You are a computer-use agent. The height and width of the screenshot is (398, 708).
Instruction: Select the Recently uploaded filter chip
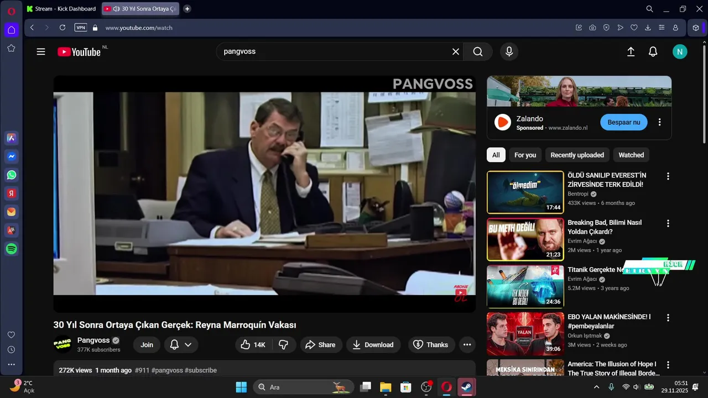point(577,155)
